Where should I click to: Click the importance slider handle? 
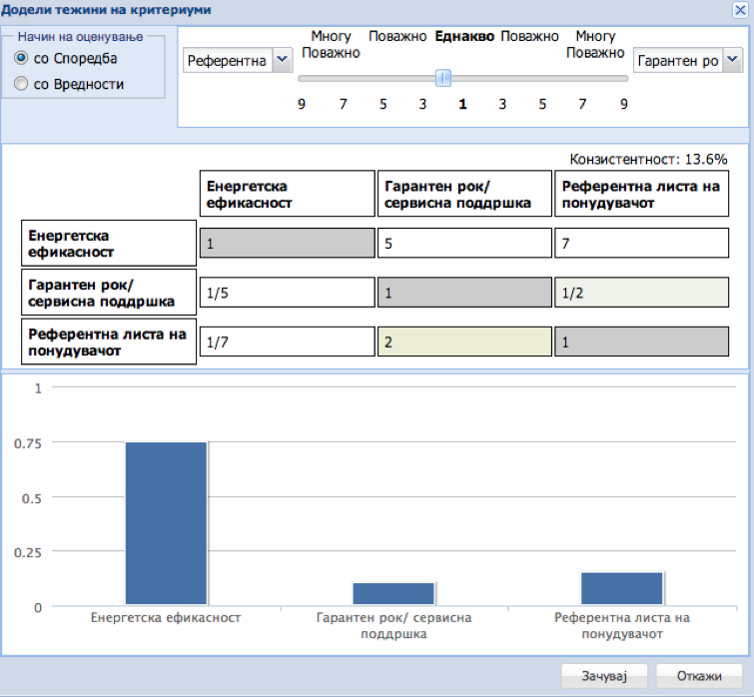442,78
